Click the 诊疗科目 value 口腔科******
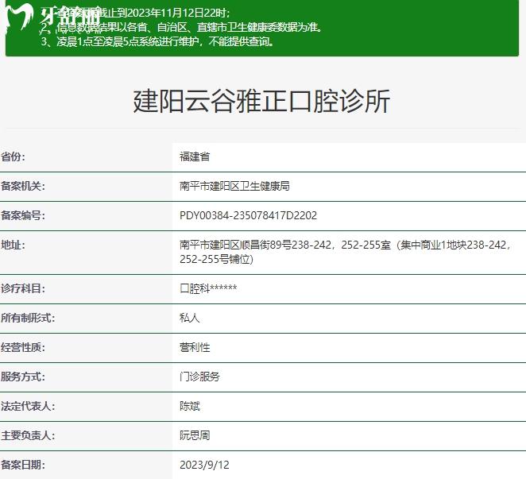The height and width of the screenshot is (479, 526). coord(208,288)
